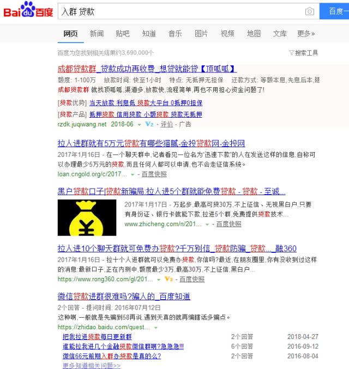
Task: Select the 地图 tab
Action: (254, 34)
